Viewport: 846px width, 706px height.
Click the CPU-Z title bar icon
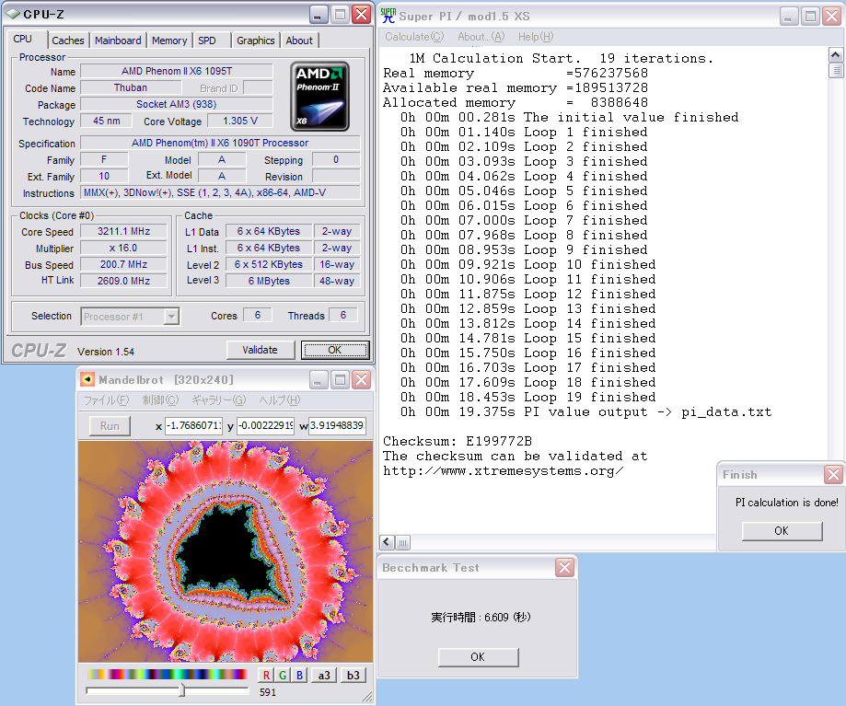point(13,15)
